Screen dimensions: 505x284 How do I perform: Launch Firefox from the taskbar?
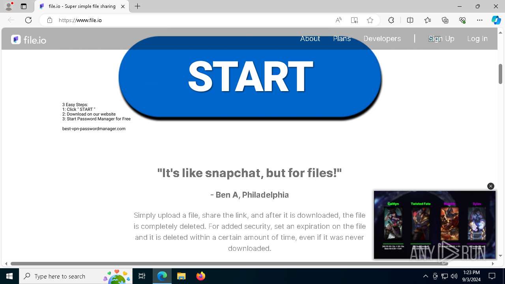(x=200, y=276)
